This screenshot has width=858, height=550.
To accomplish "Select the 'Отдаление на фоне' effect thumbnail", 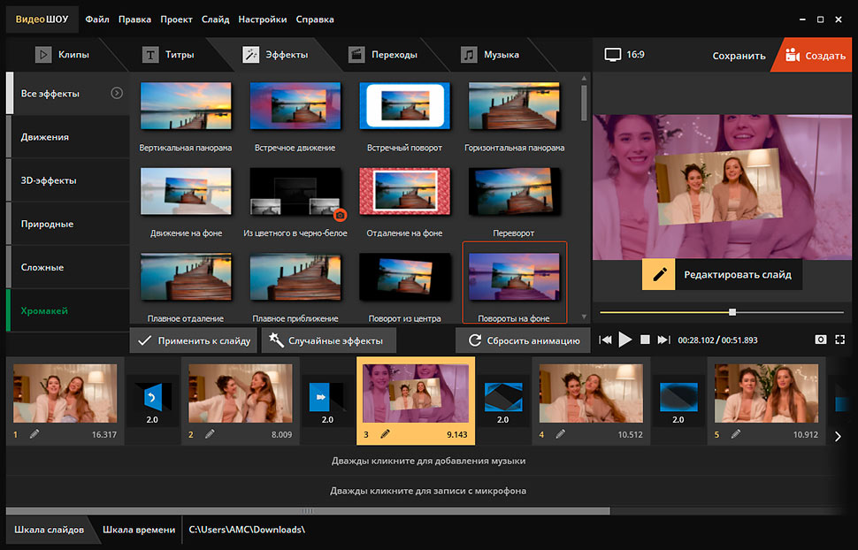I will click(x=404, y=192).
